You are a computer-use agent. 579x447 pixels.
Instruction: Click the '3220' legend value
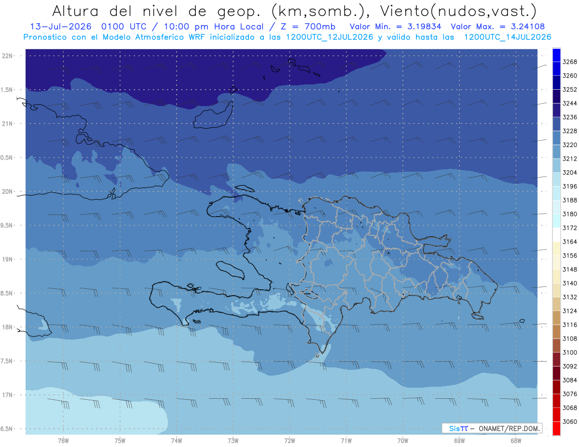570,145
